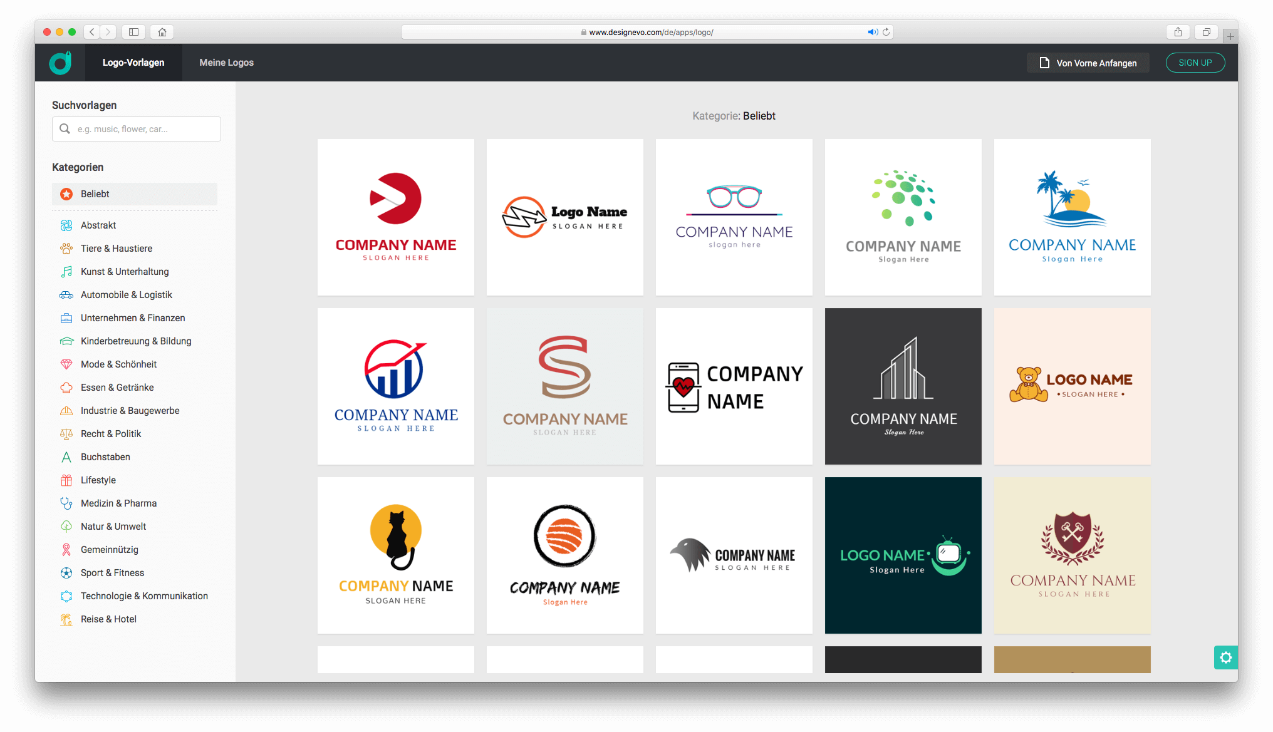This screenshot has width=1273, height=732.
Task: Select the Mode & Schönheit diamond icon
Action: tap(66, 364)
